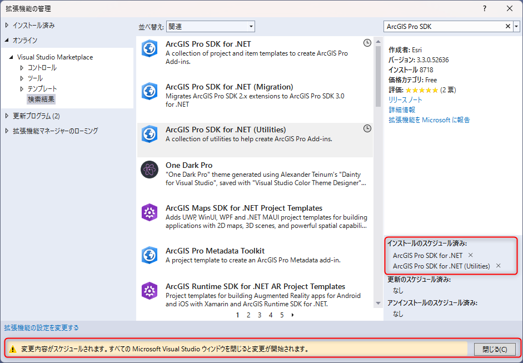Open the リリース ノート link
Viewport: 523px width, 363px height.
(405, 100)
